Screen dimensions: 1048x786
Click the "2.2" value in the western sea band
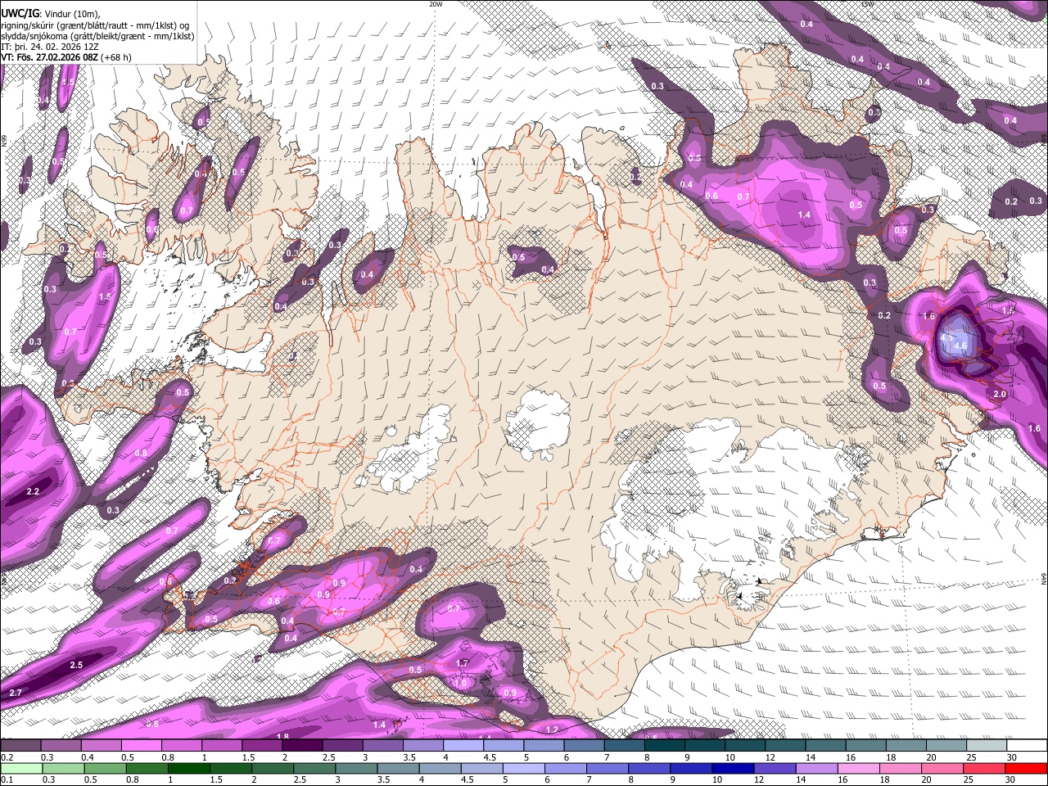34,491
